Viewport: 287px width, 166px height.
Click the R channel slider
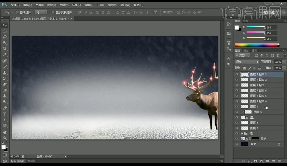pyautogui.click(x=255, y=27)
